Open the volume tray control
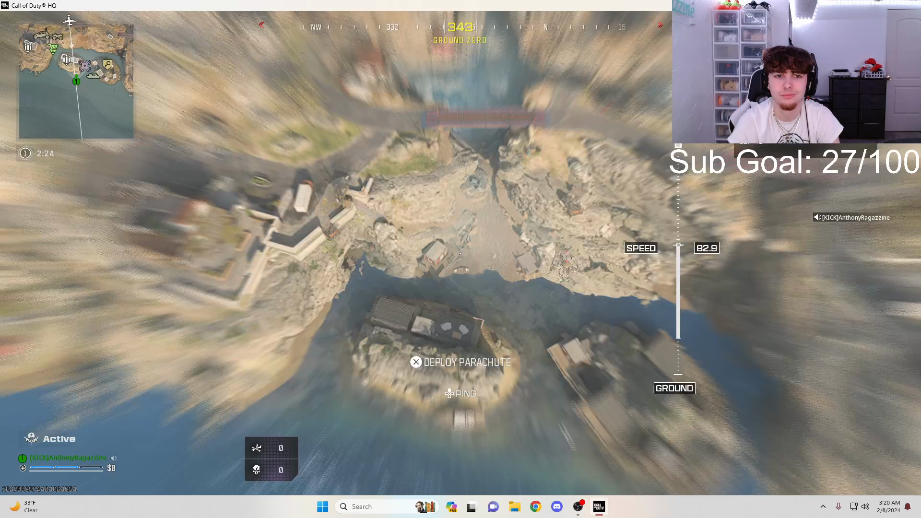 (865, 506)
